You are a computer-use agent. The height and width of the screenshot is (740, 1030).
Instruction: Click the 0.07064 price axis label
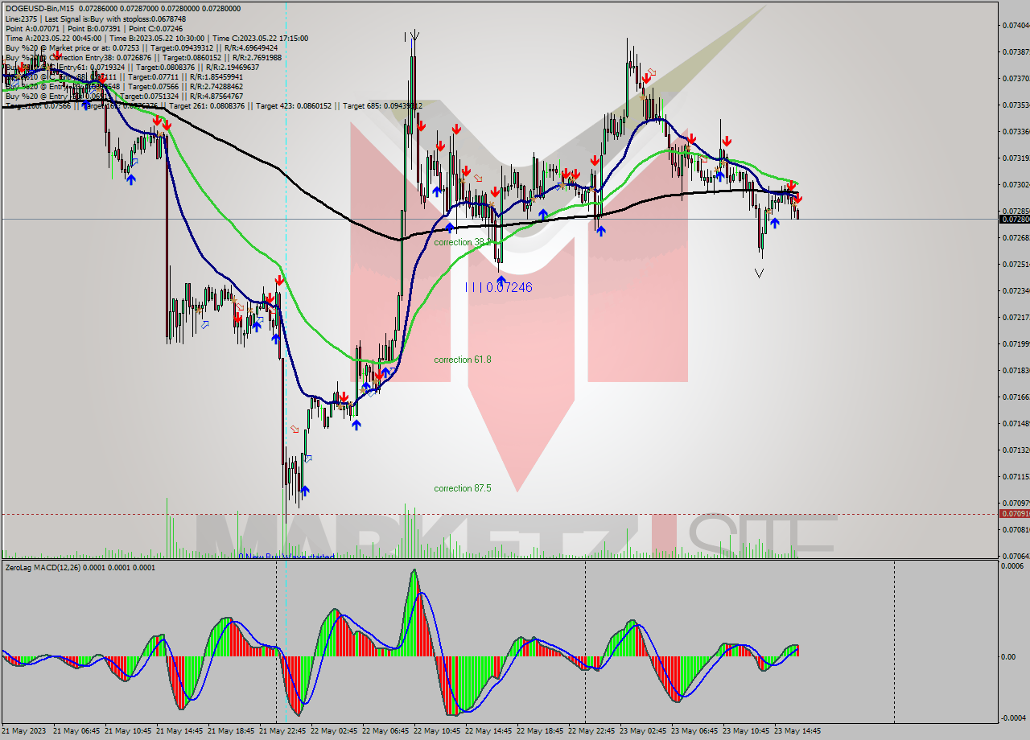click(1015, 556)
